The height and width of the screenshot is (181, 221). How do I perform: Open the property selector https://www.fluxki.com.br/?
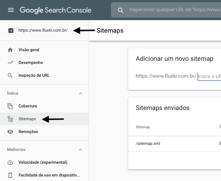43,31
